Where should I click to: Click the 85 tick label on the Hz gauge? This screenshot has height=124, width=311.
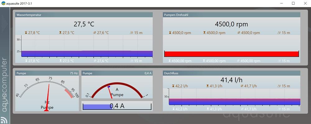click(x=63, y=82)
